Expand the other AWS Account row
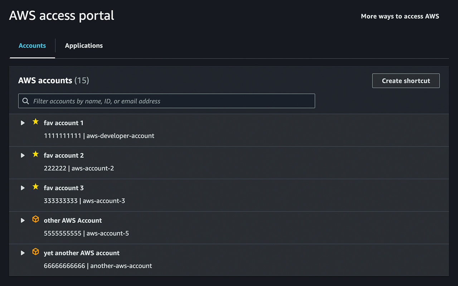The height and width of the screenshot is (286, 458). coord(23,221)
